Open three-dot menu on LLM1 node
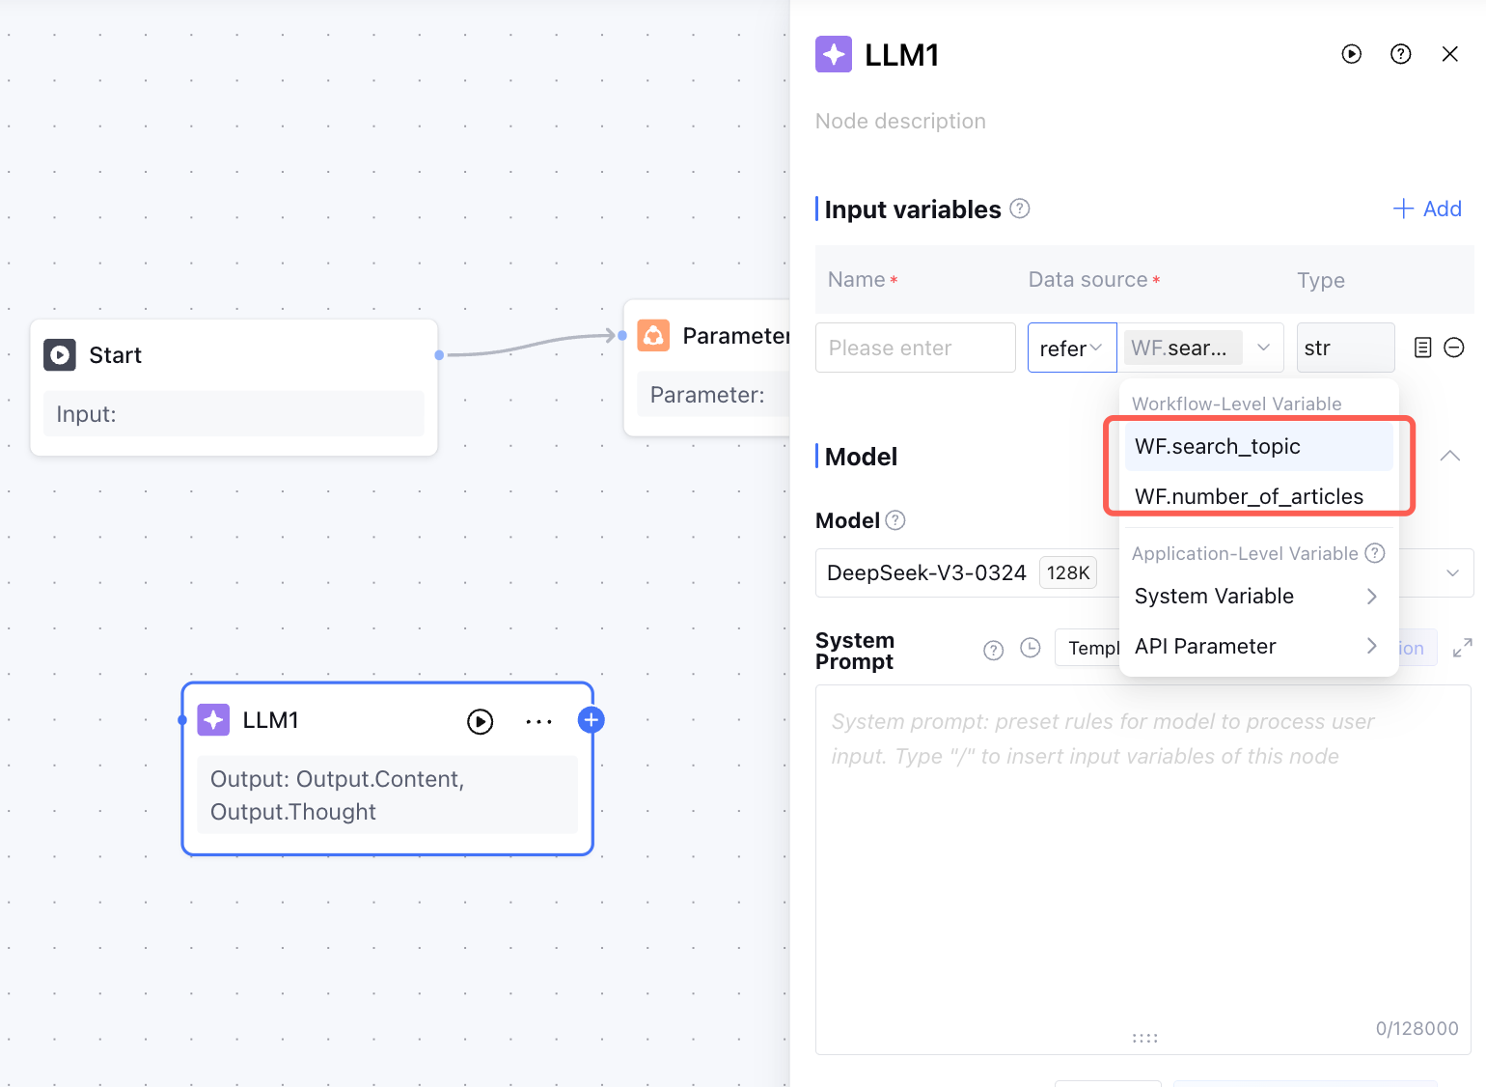 (538, 721)
